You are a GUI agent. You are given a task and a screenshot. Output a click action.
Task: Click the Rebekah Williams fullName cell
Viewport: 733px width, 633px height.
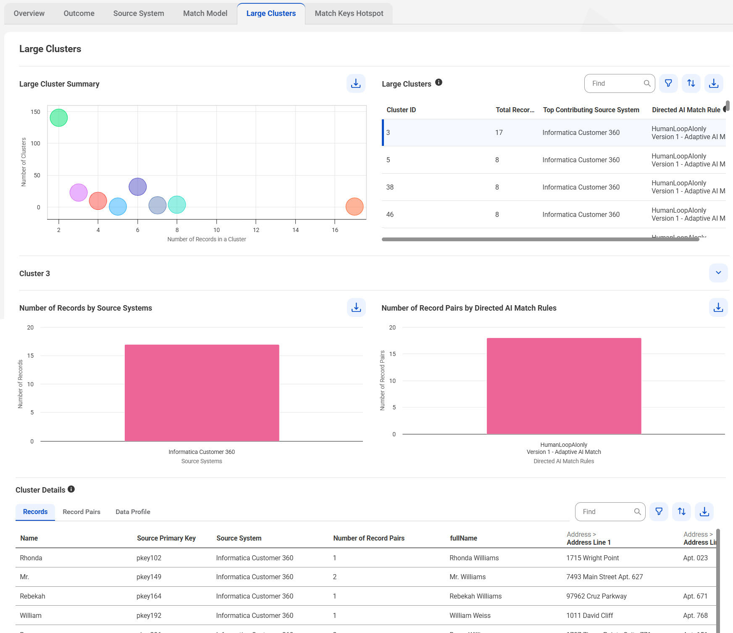pyautogui.click(x=476, y=596)
